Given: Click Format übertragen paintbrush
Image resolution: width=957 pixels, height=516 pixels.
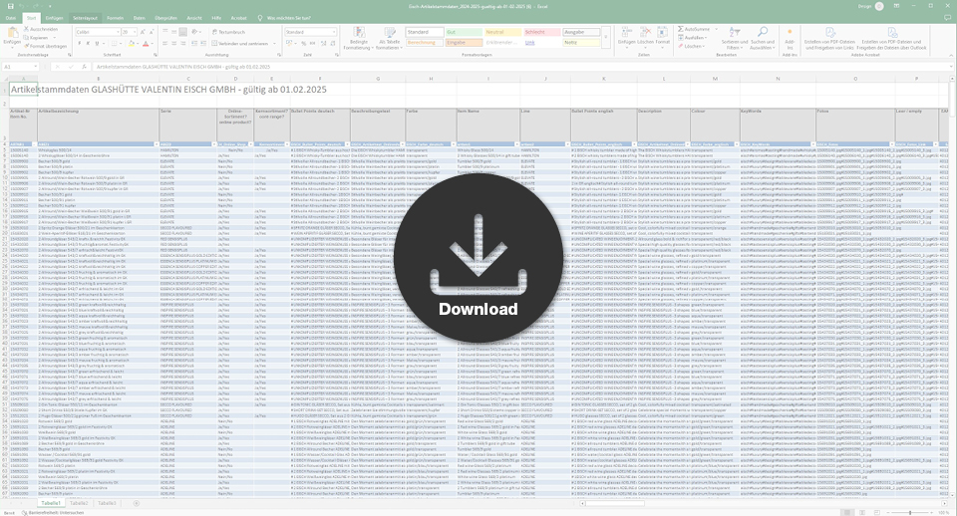Looking at the screenshot, I should tap(45, 46).
